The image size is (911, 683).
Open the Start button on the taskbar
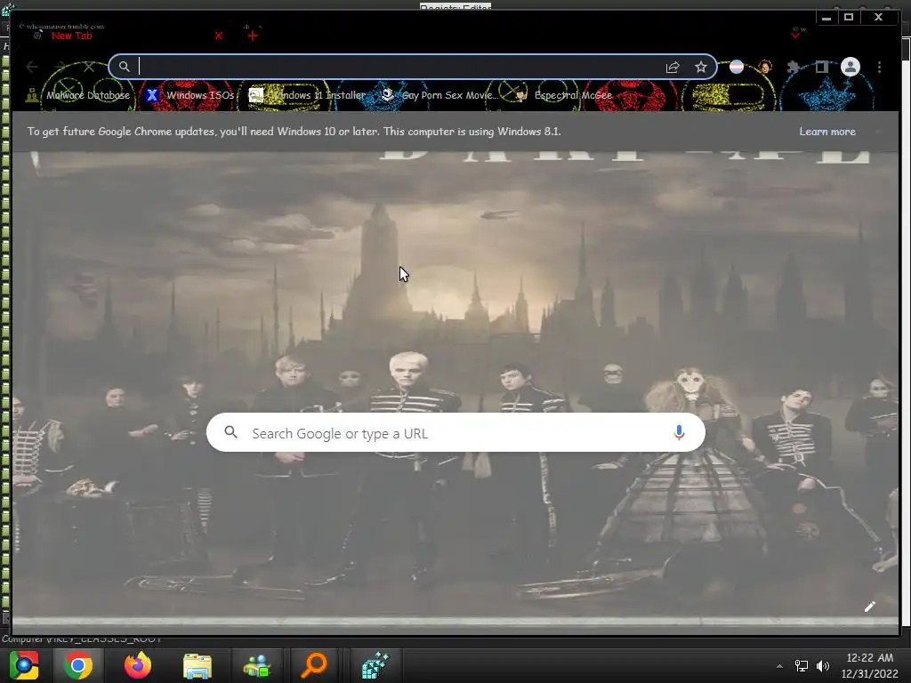tap(23, 665)
